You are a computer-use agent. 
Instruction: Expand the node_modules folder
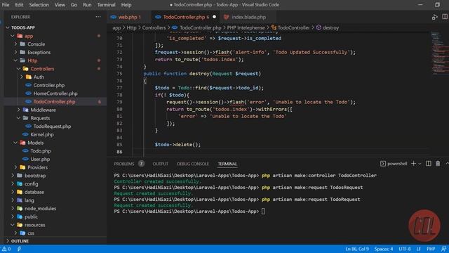point(13,209)
